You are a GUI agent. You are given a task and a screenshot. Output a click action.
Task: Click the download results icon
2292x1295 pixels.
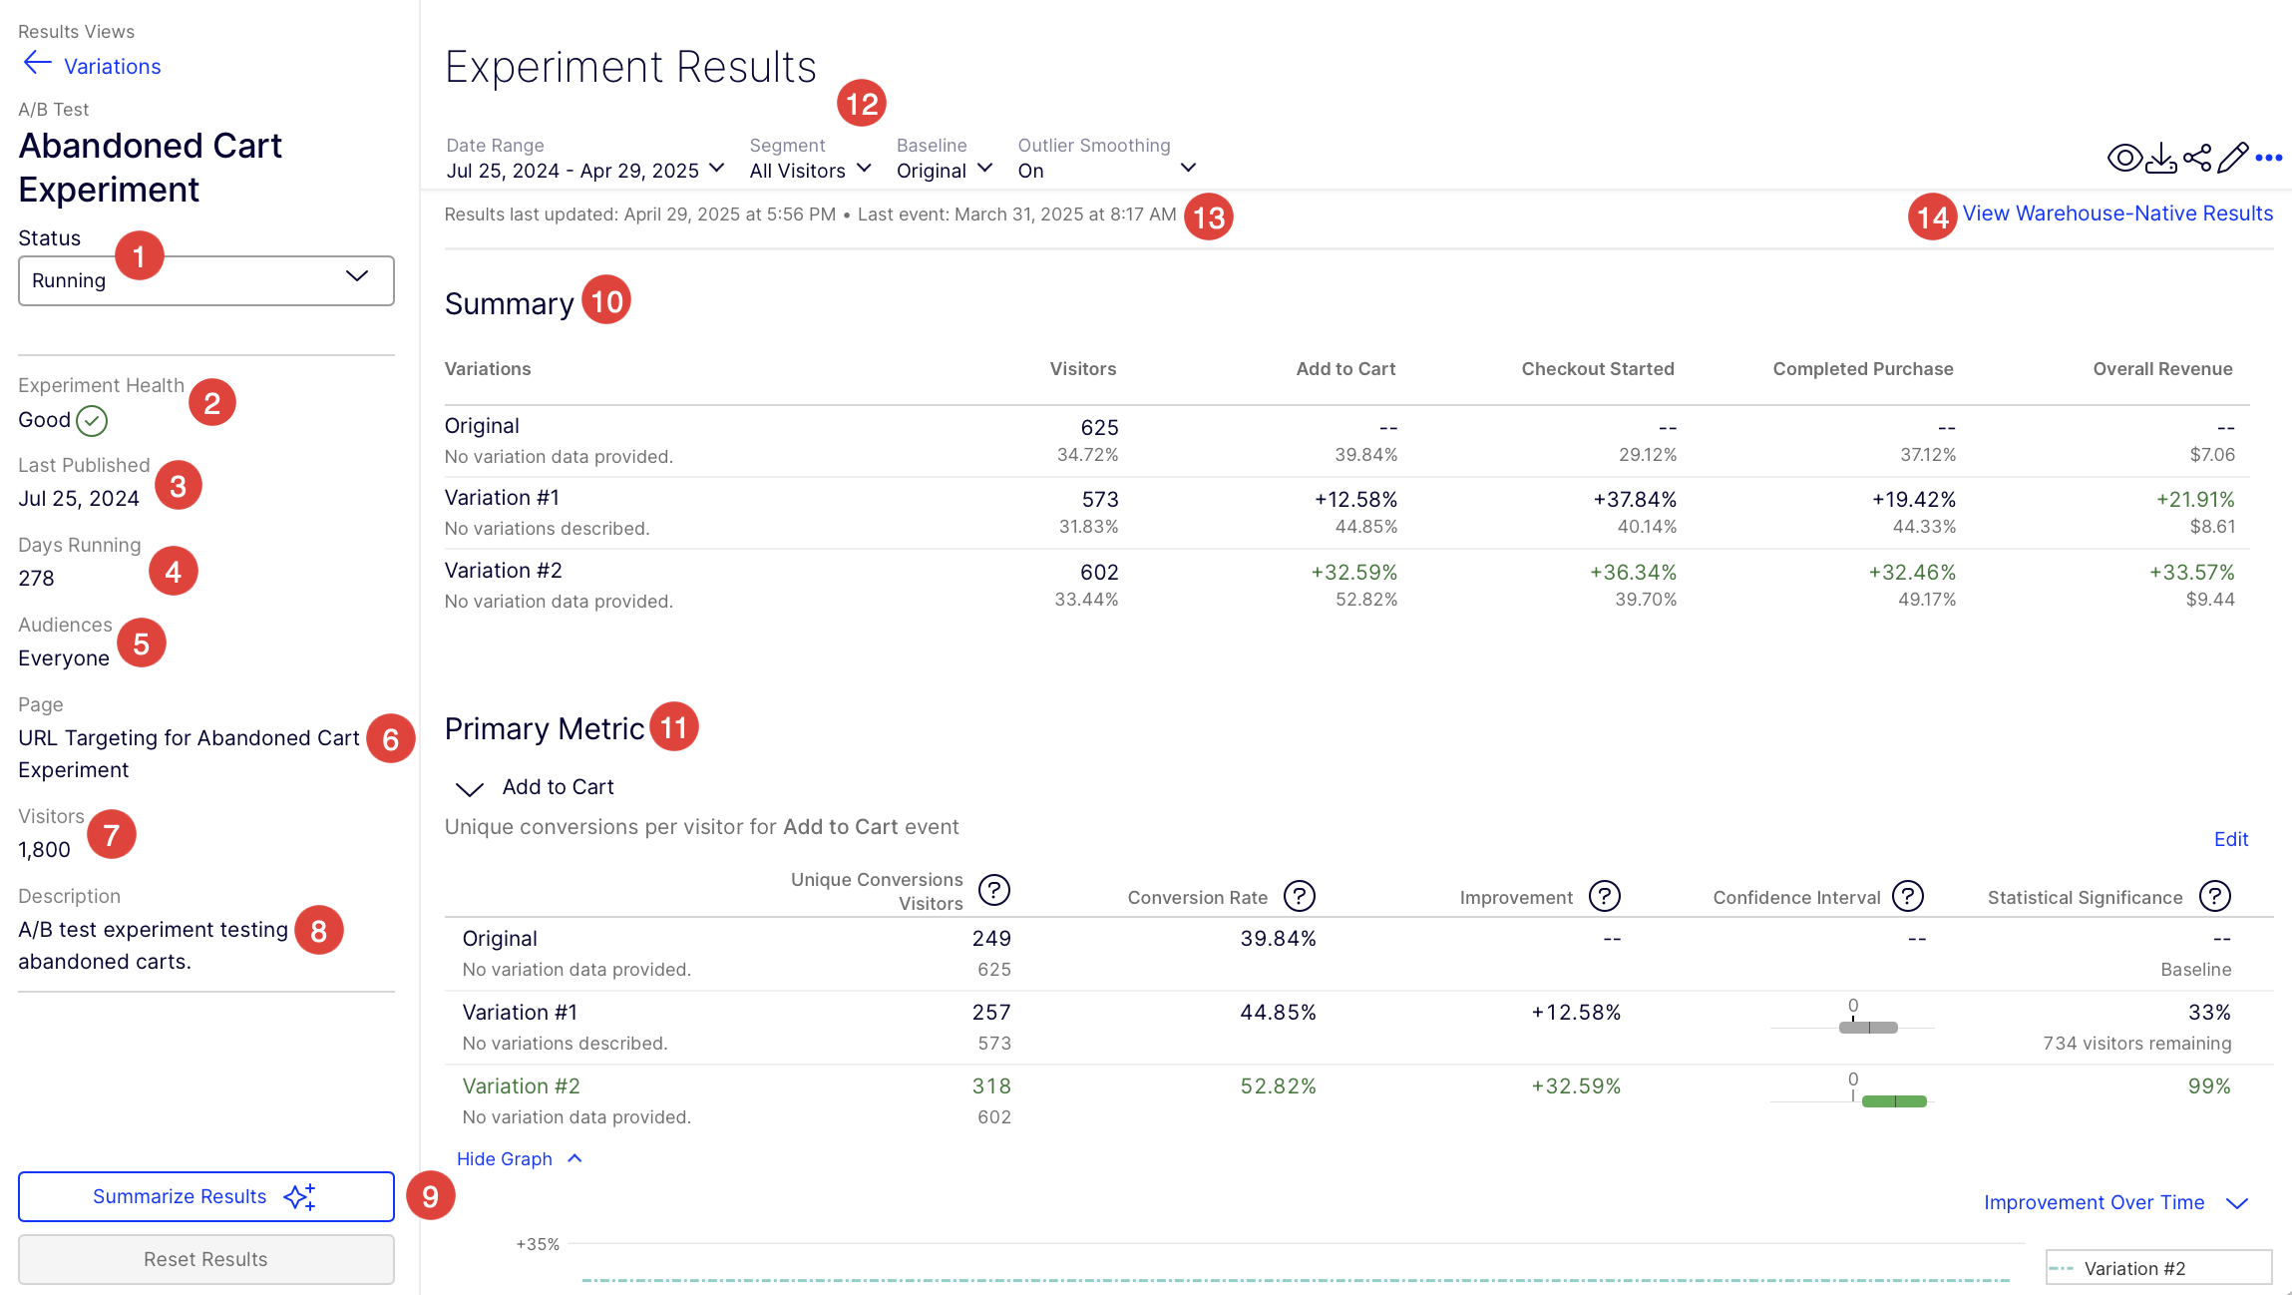point(2160,158)
